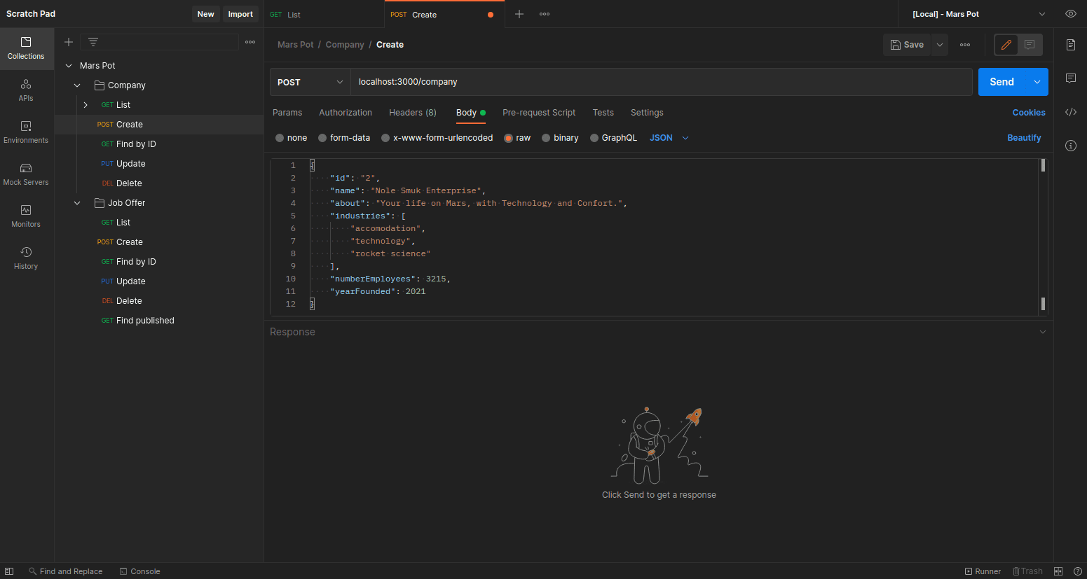Open the Trash from status bar
The image size is (1087, 579).
pyautogui.click(x=1027, y=571)
